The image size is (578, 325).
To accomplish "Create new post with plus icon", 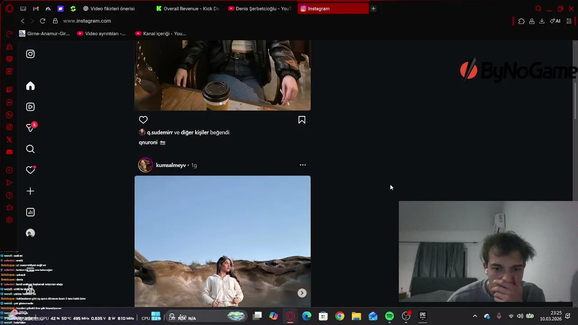I will (x=30, y=191).
